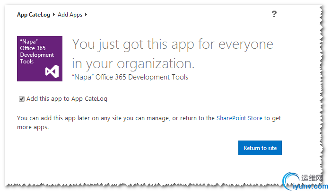331x194 pixels.
Task: Click the white tile text reading Development Tools
Action: tap(34, 58)
